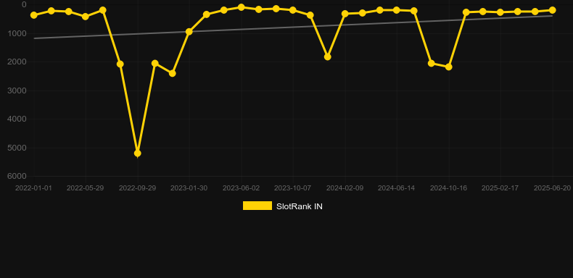Select the lowest data point near 5000

click(137, 153)
